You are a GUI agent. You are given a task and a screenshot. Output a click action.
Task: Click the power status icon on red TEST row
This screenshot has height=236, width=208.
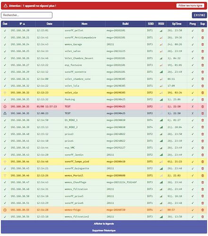tap(5, 107)
